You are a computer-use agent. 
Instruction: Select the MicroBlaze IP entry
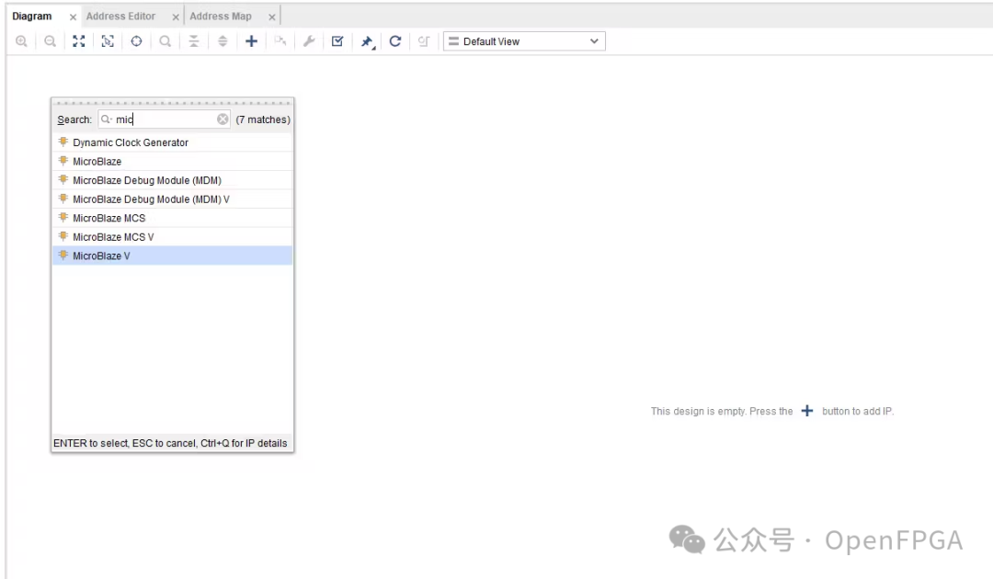(x=172, y=162)
